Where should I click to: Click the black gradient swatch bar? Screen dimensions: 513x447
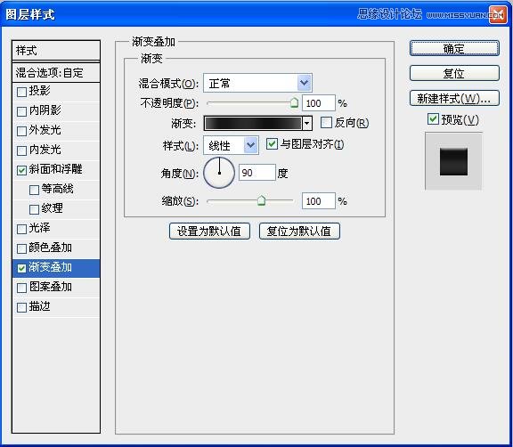(x=253, y=123)
